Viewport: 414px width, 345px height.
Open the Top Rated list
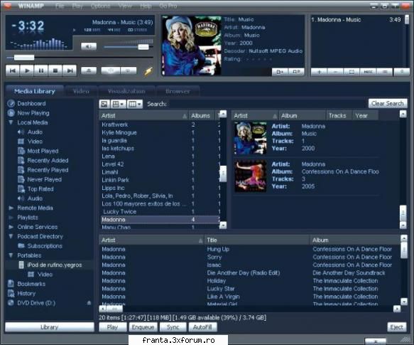tap(40, 189)
